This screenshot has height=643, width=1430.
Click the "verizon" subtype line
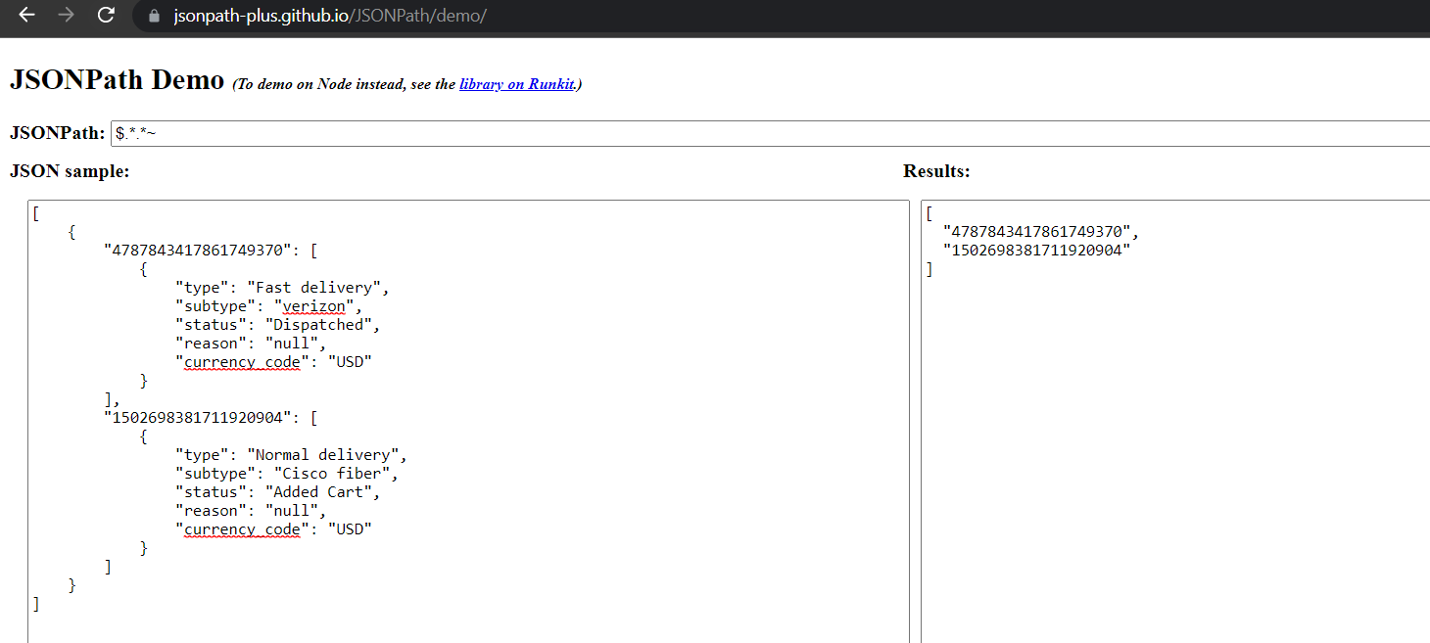click(269, 306)
